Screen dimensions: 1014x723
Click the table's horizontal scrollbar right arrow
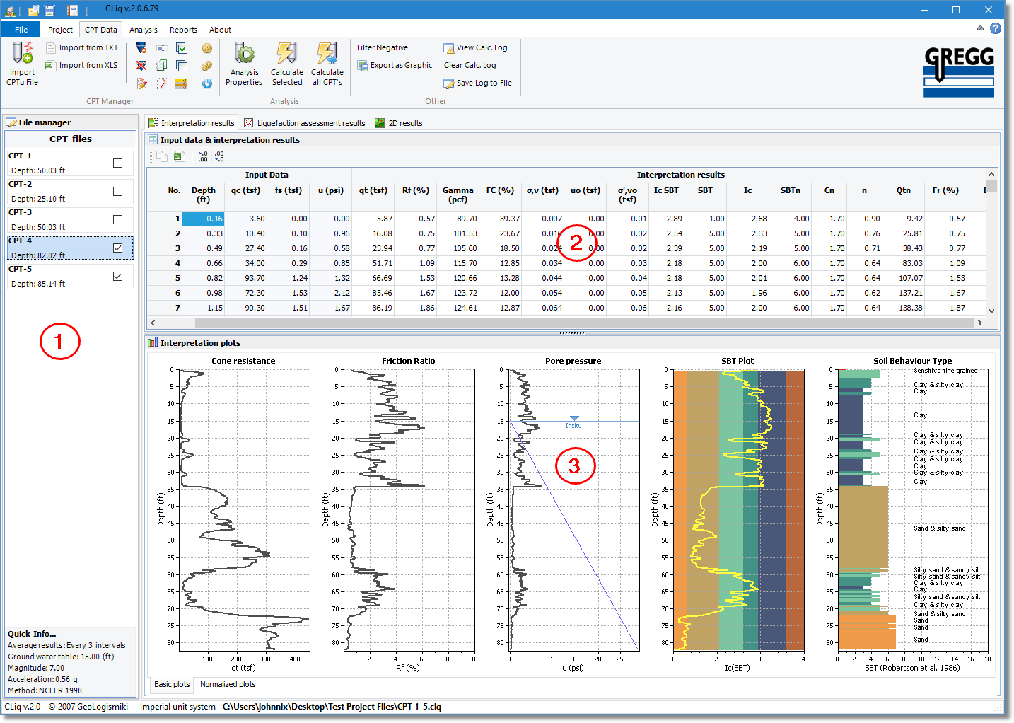point(979,323)
